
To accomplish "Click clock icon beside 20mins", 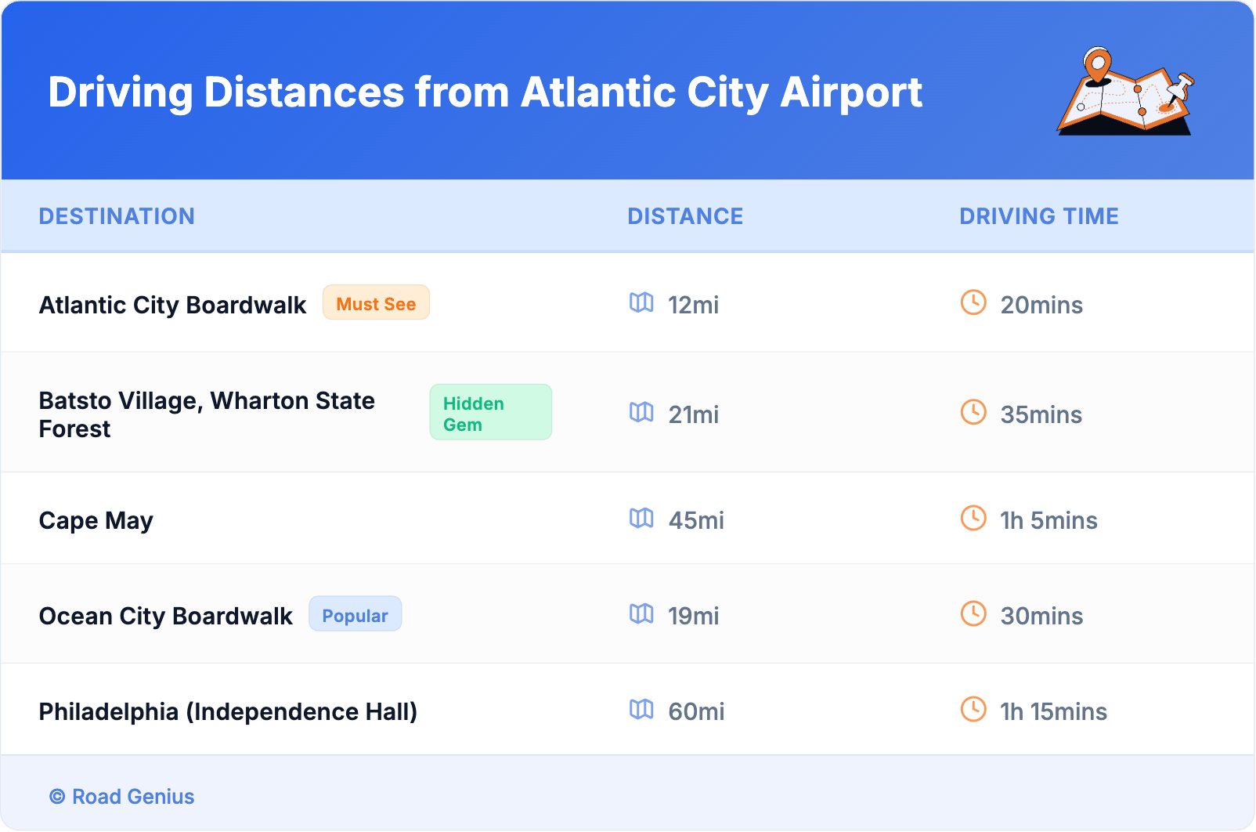I will 973,302.
